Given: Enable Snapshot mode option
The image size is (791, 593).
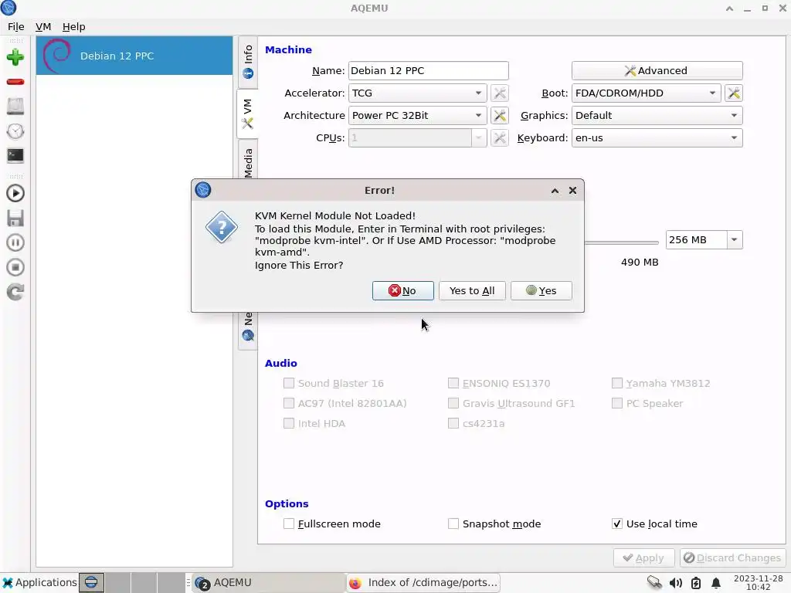Looking at the screenshot, I should pyautogui.click(x=453, y=524).
